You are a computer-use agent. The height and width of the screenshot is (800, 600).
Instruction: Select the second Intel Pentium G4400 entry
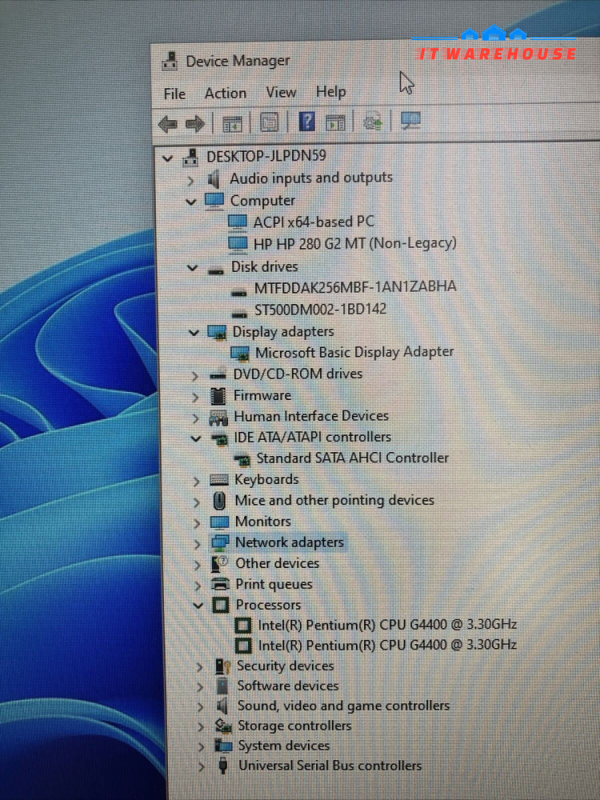click(387, 645)
